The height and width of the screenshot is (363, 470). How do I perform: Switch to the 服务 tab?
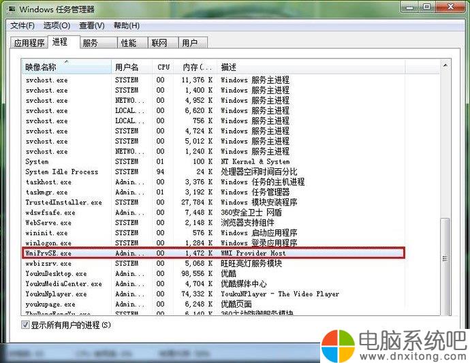(x=98, y=43)
